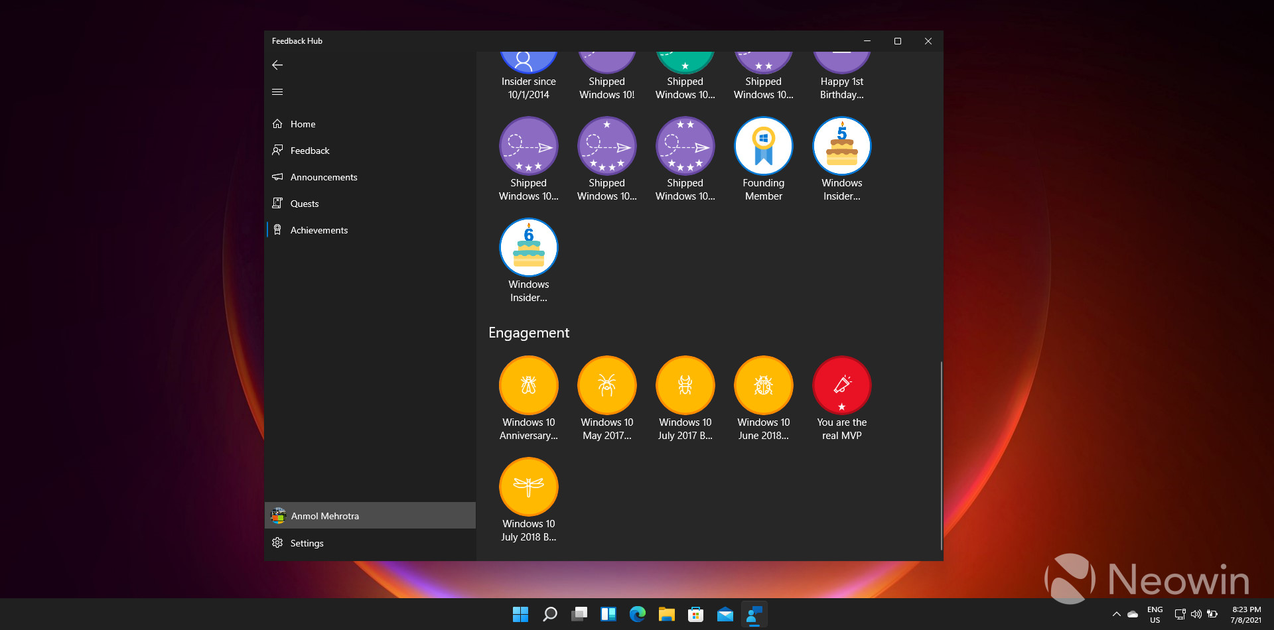Open the green Shipped Windows 10 badge
The height and width of the screenshot is (630, 1274).
[685, 75]
